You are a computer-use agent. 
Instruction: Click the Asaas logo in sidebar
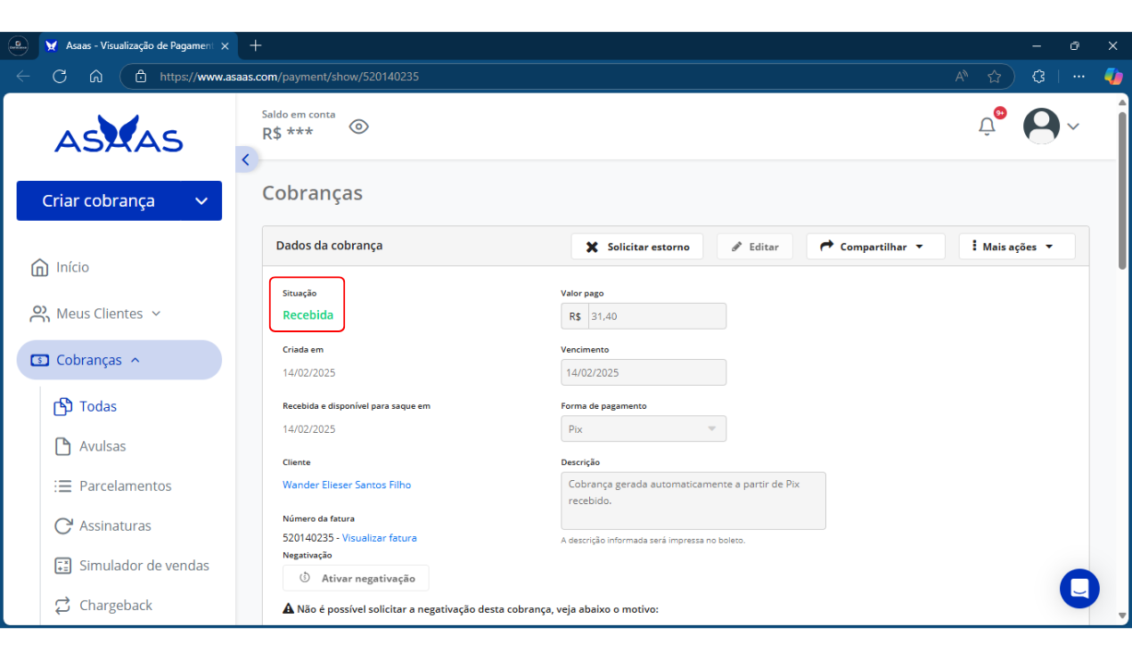tap(119, 135)
